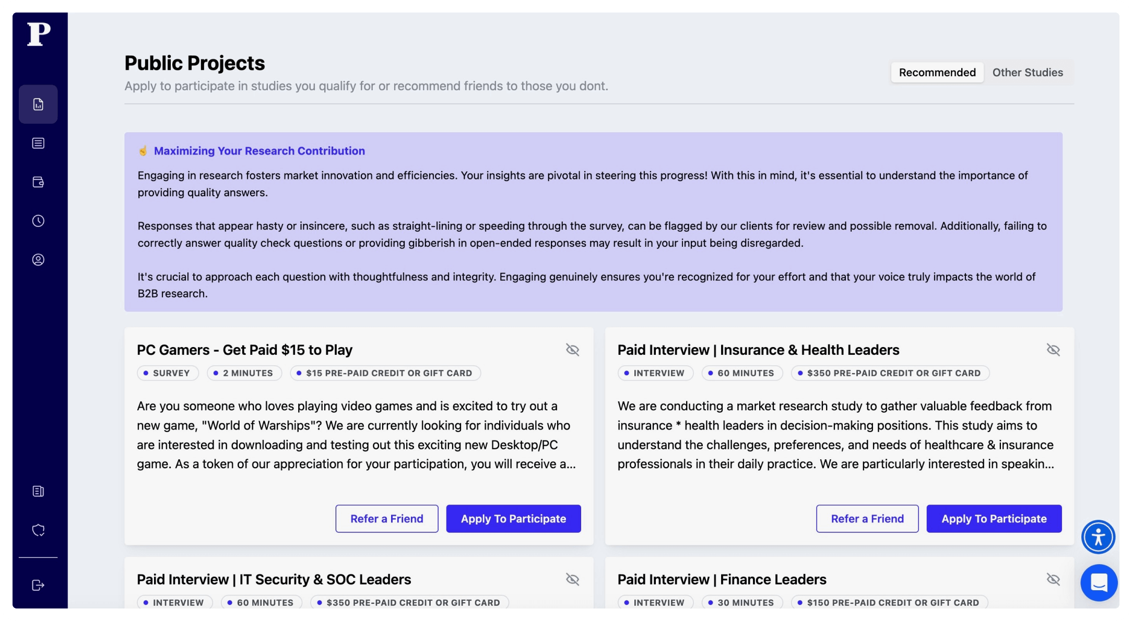This screenshot has height=621, width=1132.
Task: Click the shield privacy icon in sidebar
Action: pos(38,530)
